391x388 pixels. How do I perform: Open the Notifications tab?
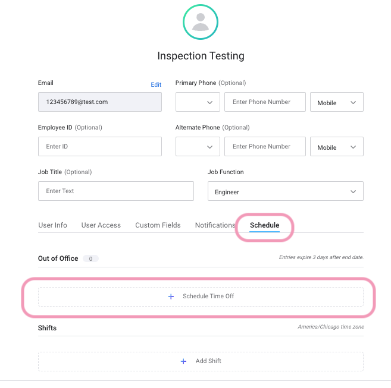[215, 225]
